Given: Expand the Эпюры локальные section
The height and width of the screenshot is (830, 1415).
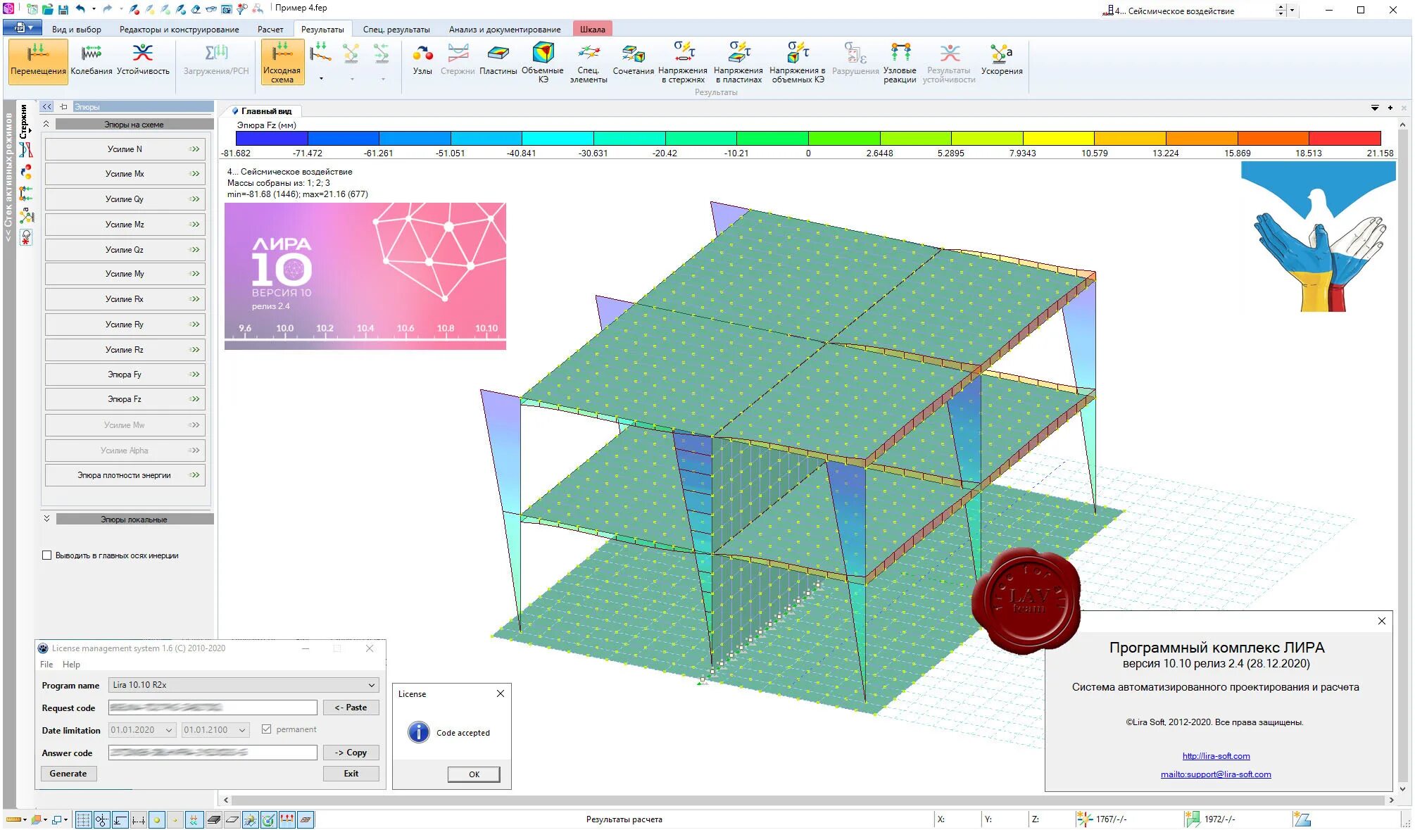Looking at the screenshot, I should (x=46, y=519).
